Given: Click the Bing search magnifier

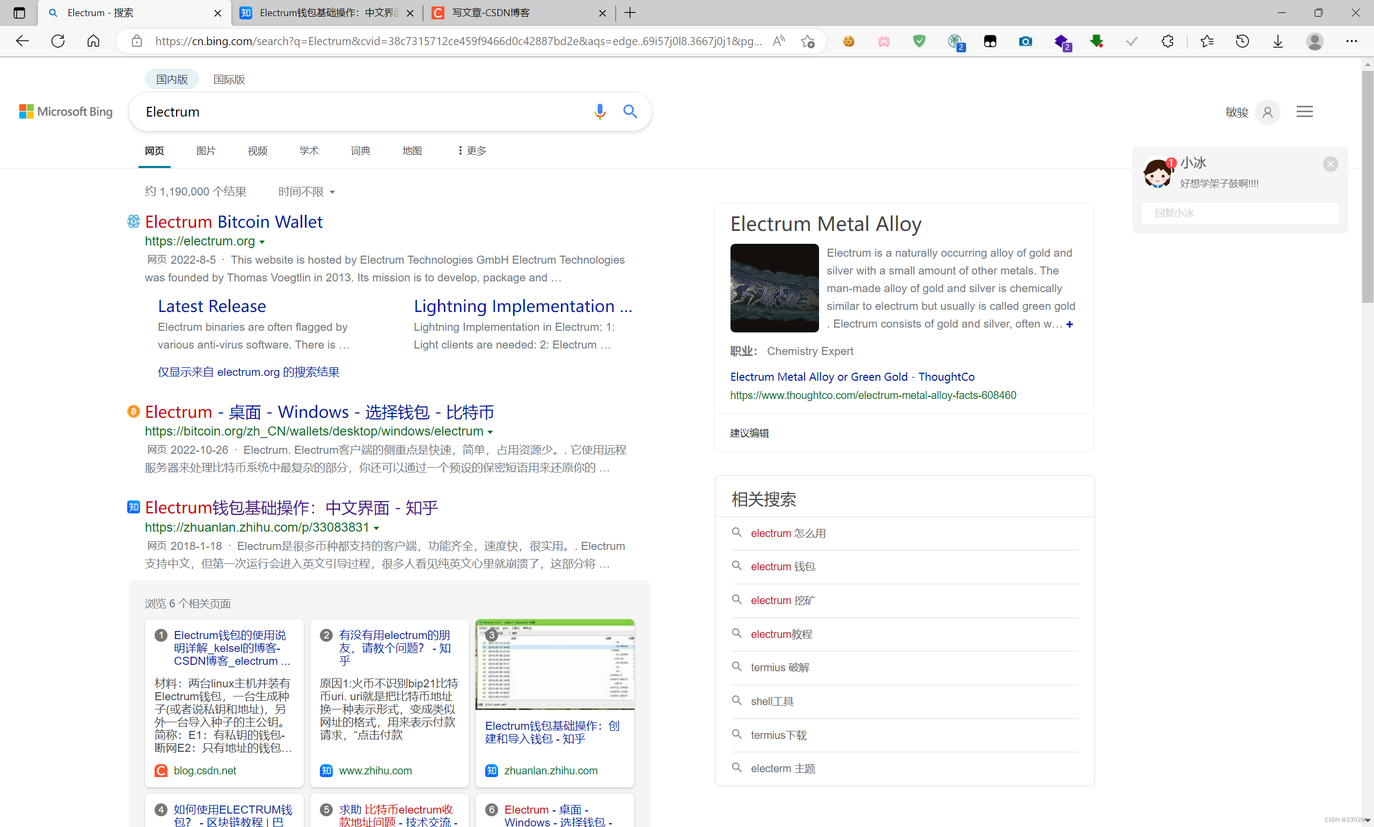Looking at the screenshot, I should [x=630, y=112].
